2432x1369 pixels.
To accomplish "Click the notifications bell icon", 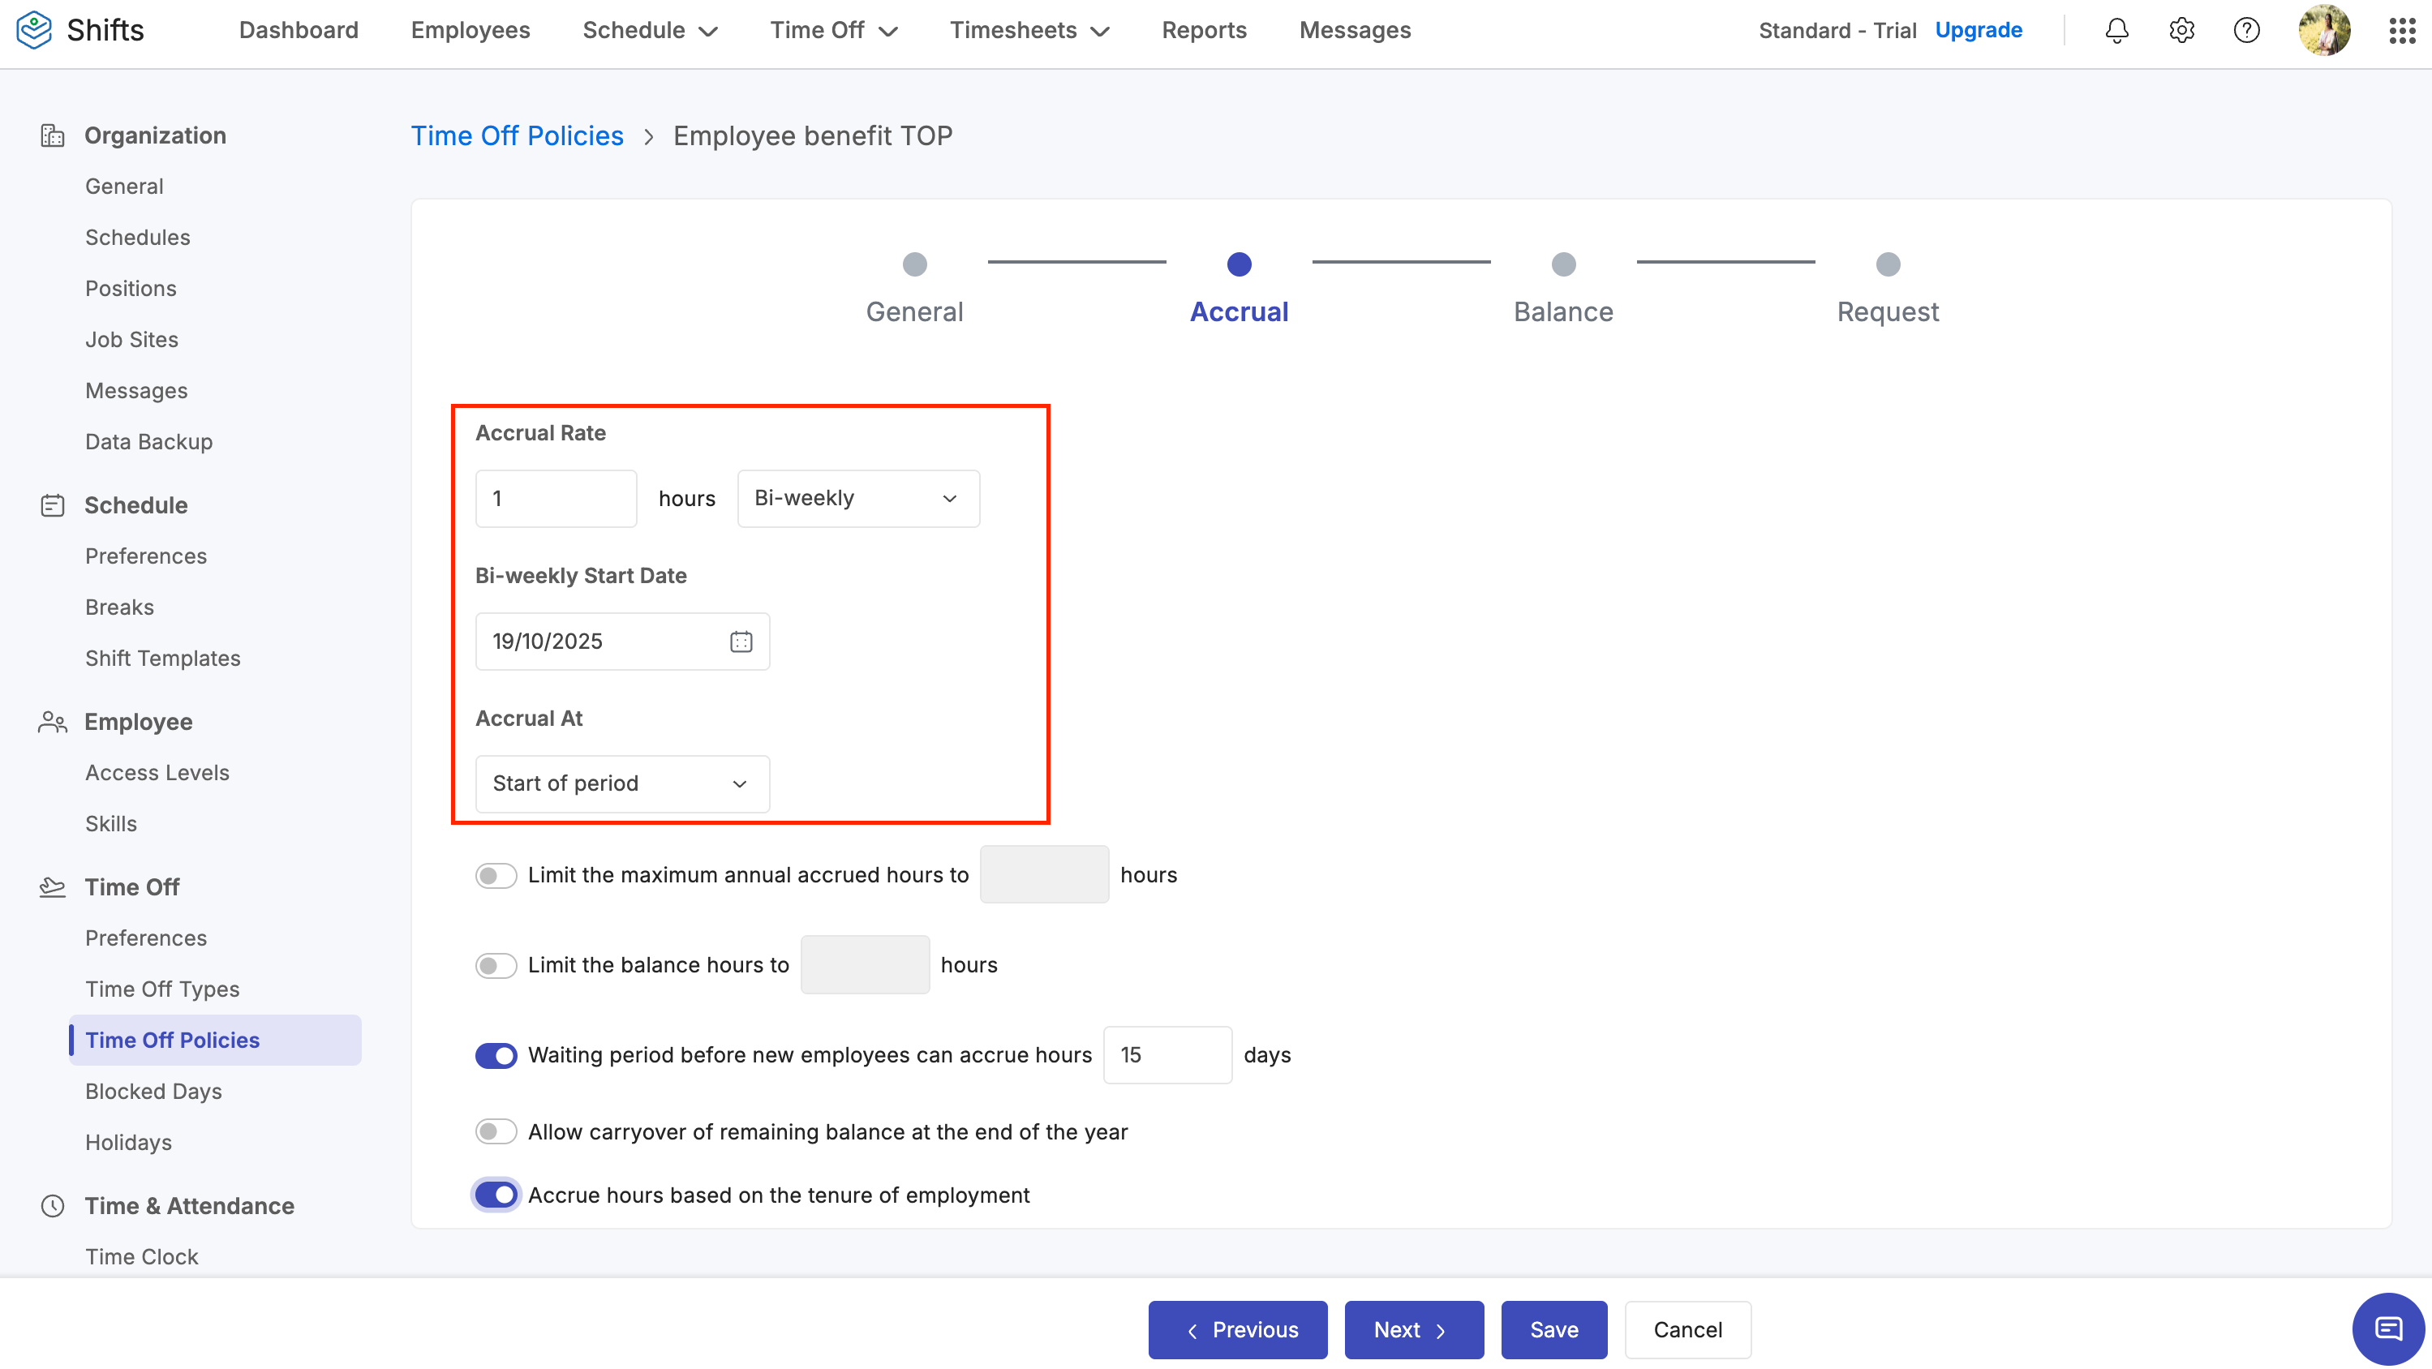I will point(2116,30).
